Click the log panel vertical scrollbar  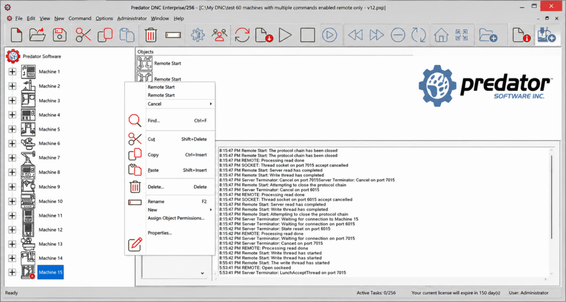(552, 196)
